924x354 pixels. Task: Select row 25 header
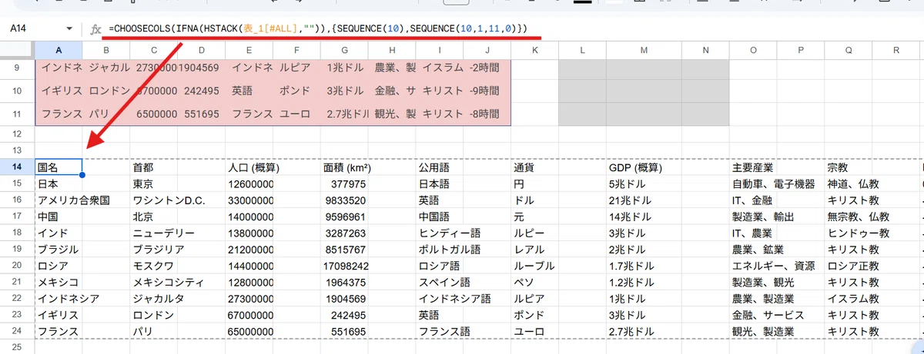coord(16,347)
